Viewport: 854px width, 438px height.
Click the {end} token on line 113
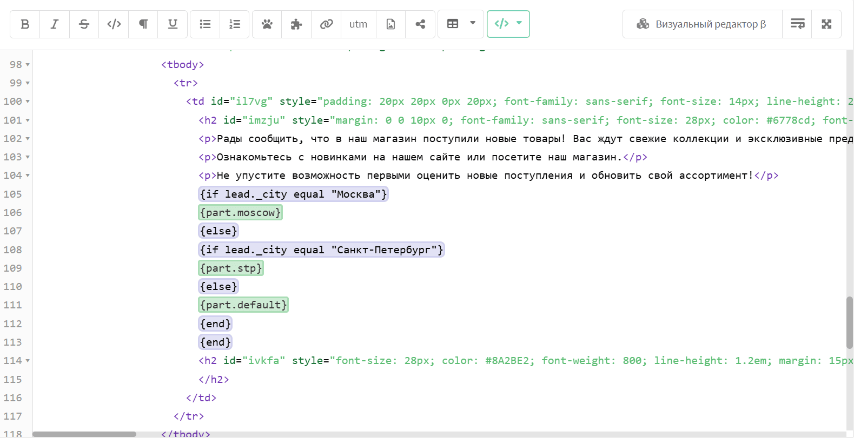coord(215,342)
